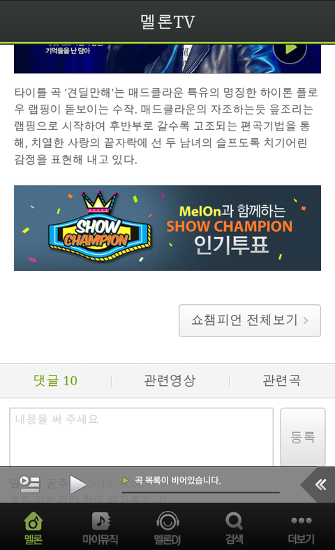The image size is (335, 550).
Task: Click the 등록 submit button
Action: 303,437
